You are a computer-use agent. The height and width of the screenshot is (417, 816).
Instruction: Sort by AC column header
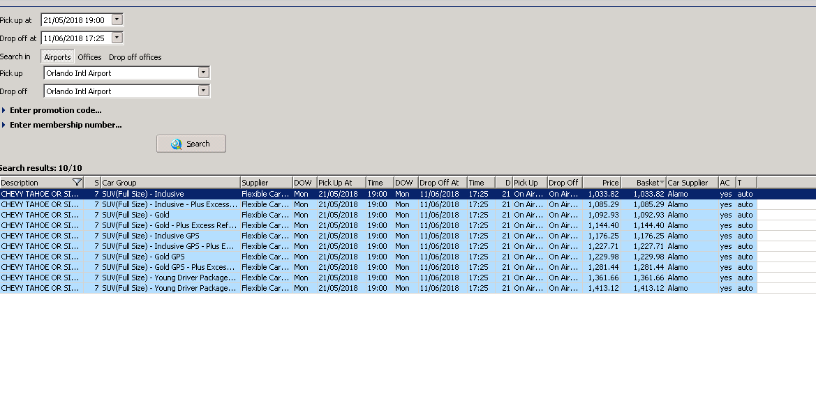point(727,183)
